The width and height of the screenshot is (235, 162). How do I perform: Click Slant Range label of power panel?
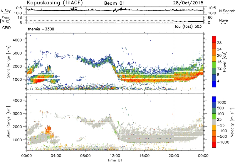tap(8, 62)
